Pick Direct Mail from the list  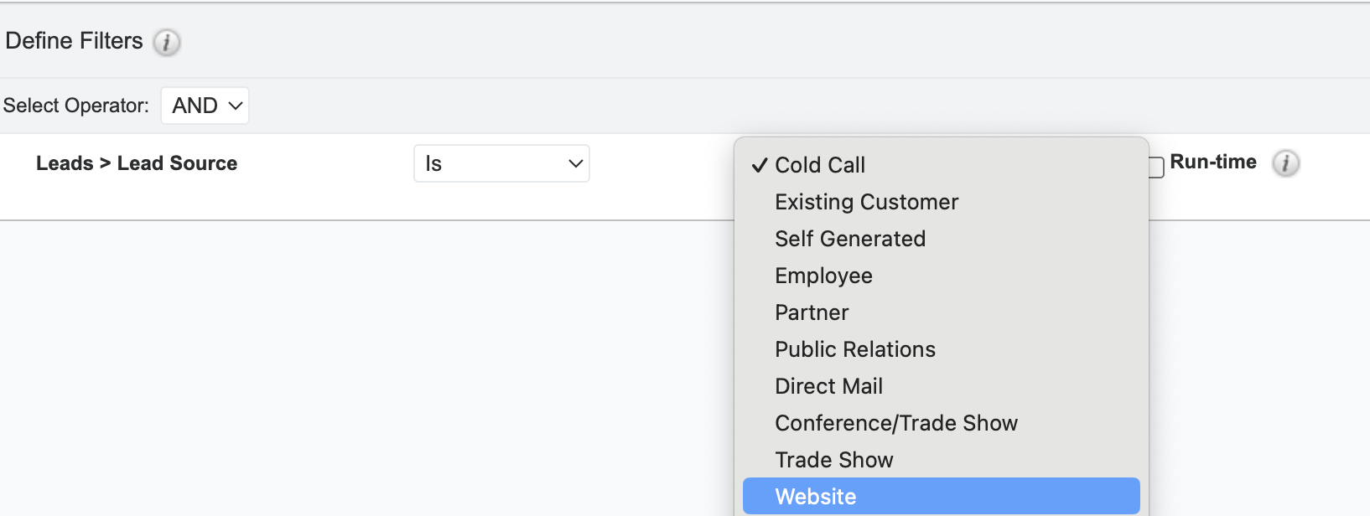coord(828,386)
